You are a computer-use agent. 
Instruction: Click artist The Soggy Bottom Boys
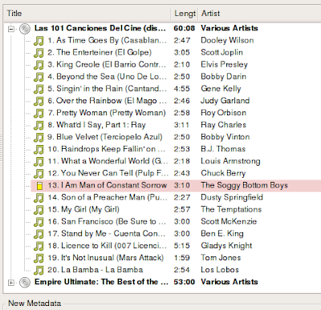click(x=245, y=185)
